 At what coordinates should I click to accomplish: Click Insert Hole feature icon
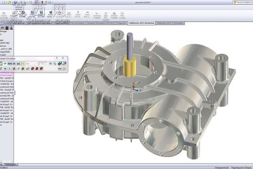(x=32, y=14)
